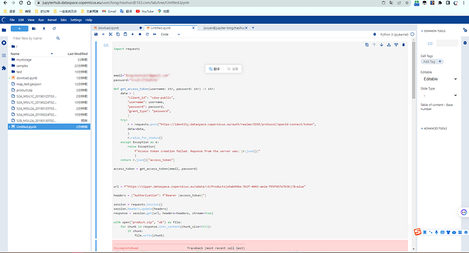Restart the kernel with the refresh arrow icon

(x=147, y=35)
